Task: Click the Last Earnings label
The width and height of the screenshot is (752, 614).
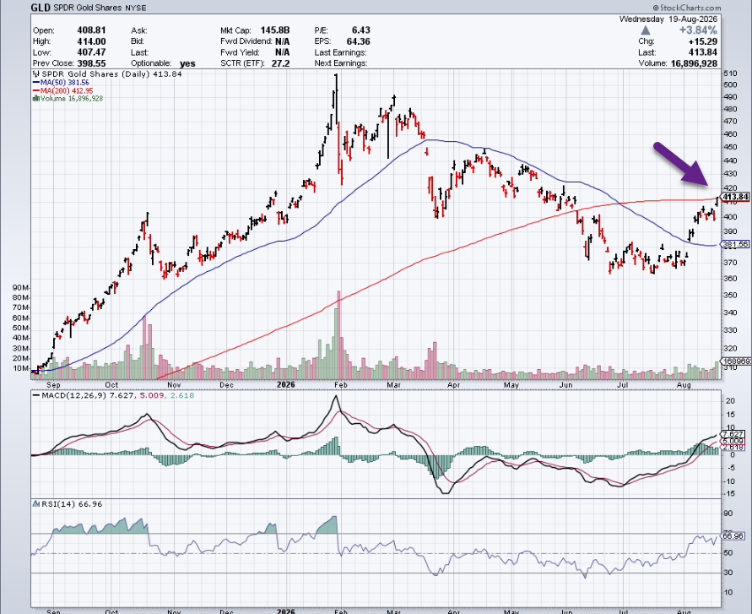Action: [340, 52]
